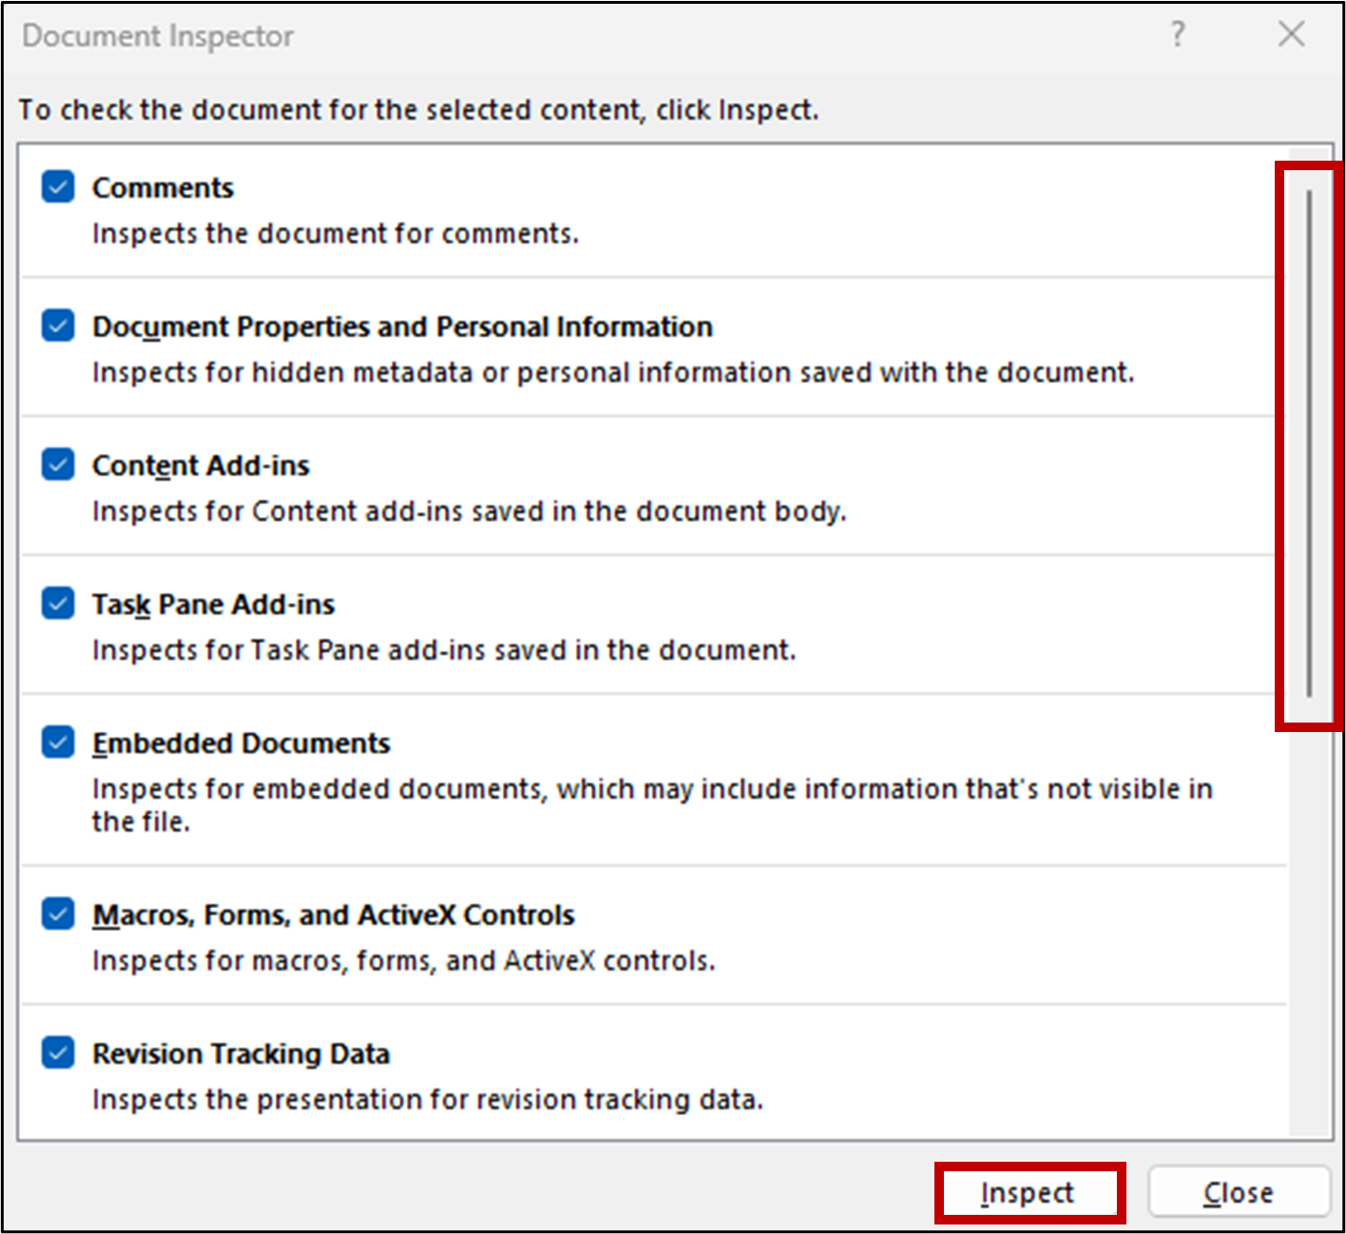Viewport: 1346px width, 1234px height.
Task: Select the Comments label text
Action: pos(163,187)
